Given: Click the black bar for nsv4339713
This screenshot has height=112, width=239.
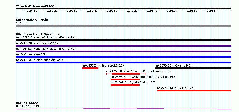Looking at the screenshot, I should pyautogui.click(x=124, y=40).
